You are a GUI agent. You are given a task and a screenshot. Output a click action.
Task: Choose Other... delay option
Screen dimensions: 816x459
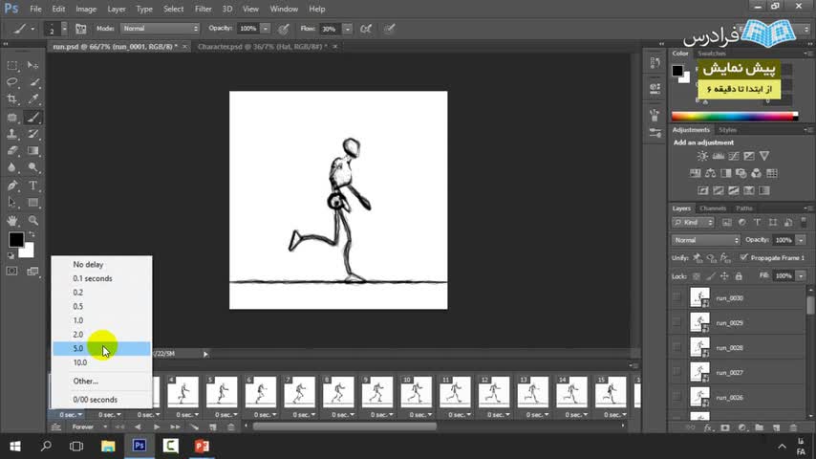click(101, 382)
